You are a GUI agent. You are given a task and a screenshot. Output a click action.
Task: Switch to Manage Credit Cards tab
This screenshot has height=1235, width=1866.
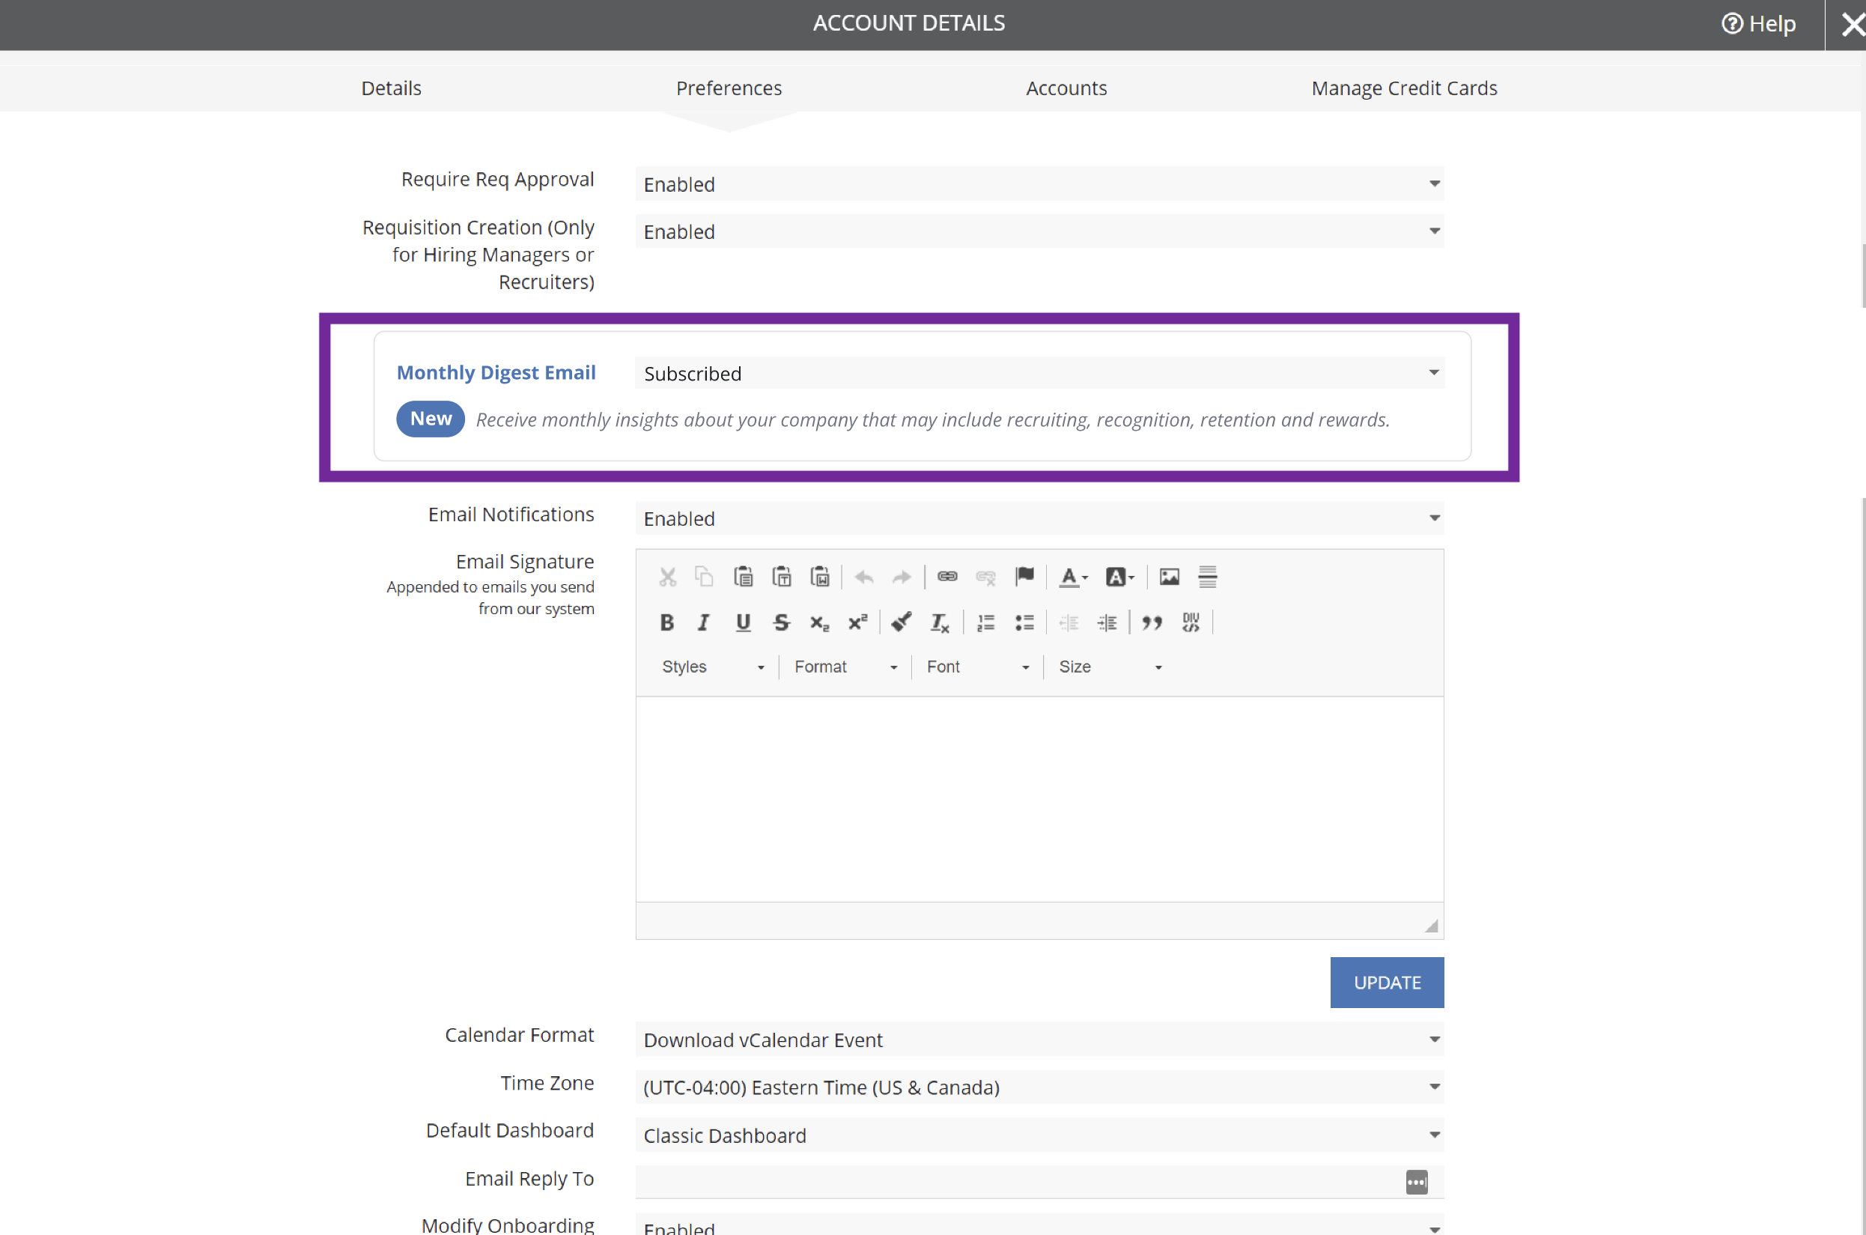tap(1404, 88)
